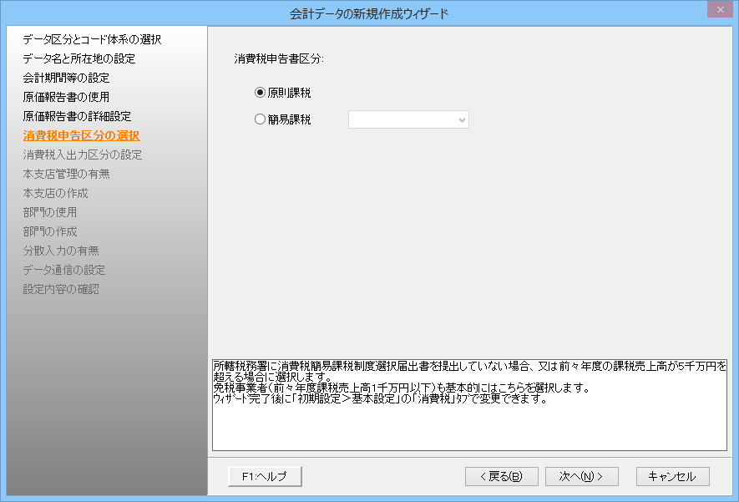Click the highlighted 消費税申告区分の選択 step
The image size is (739, 502).
[x=81, y=135]
